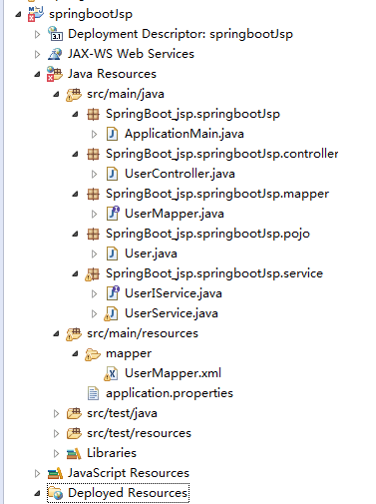Expand the src/test/resources node
Screen dimensions: 376x504
tap(56, 433)
